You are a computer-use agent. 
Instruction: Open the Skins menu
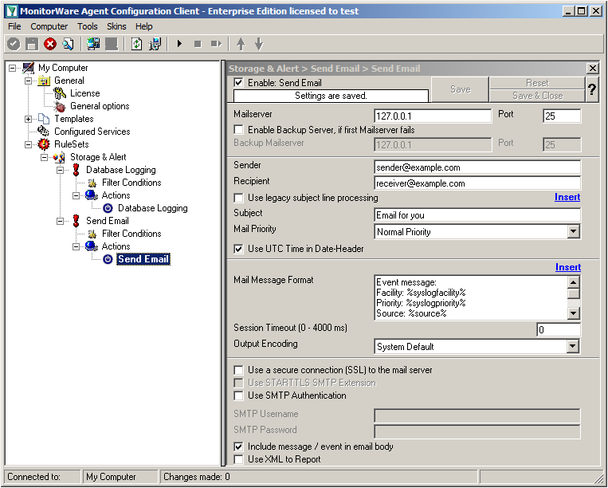coord(116,26)
